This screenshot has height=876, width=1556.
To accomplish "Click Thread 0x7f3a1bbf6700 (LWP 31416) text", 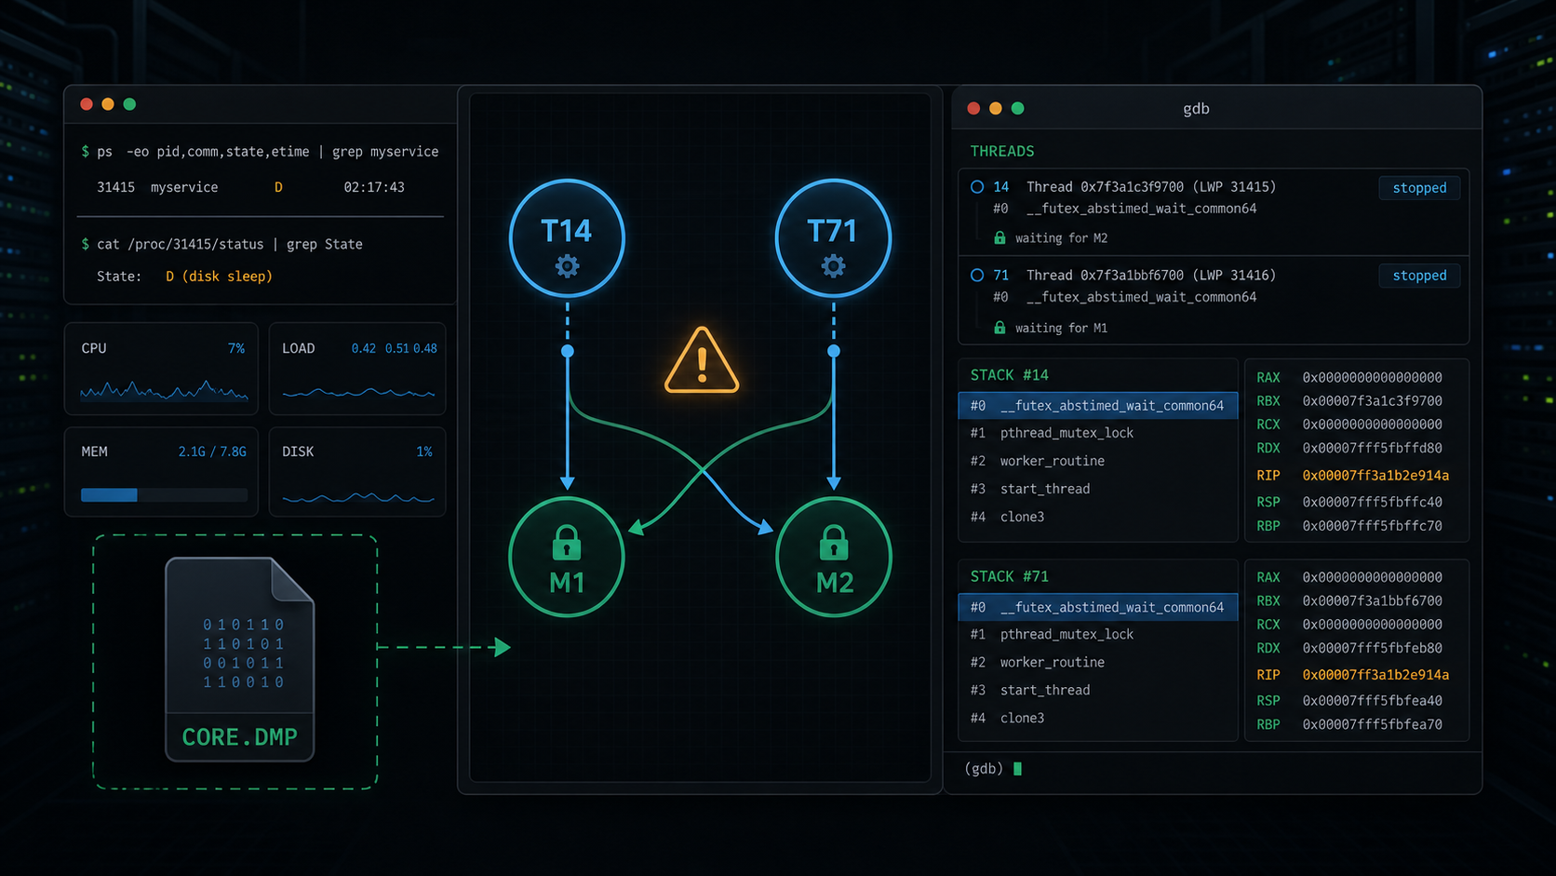I will (1151, 276).
